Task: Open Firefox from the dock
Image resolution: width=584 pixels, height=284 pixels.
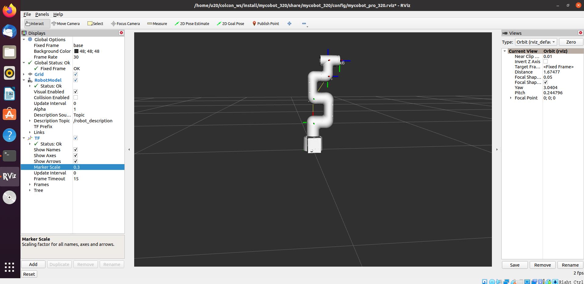Action: click(x=9, y=11)
